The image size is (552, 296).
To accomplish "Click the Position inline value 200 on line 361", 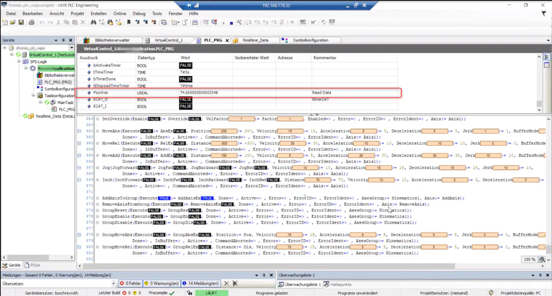I will click(x=224, y=131).
